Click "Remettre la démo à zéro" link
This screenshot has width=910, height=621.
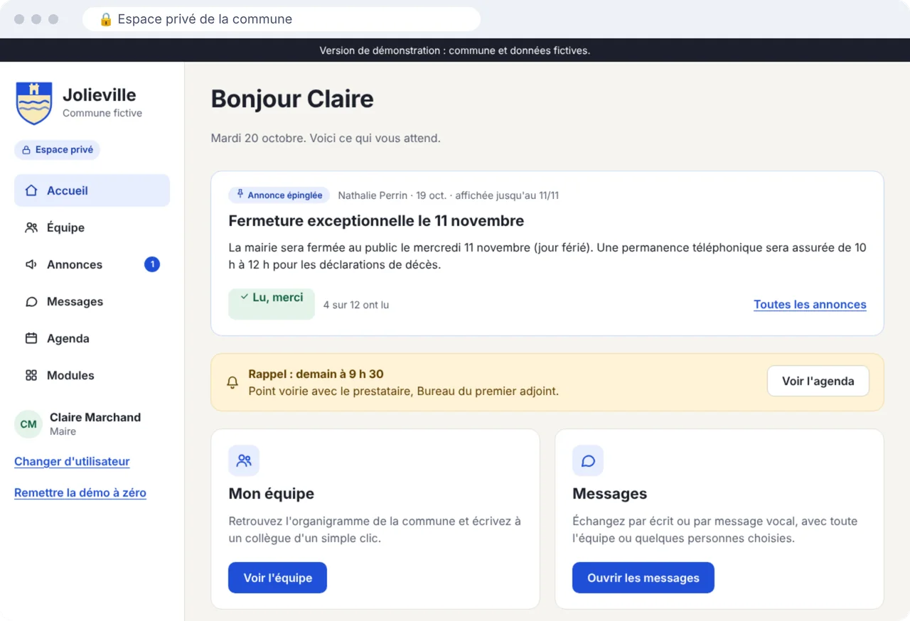[80, 492]
